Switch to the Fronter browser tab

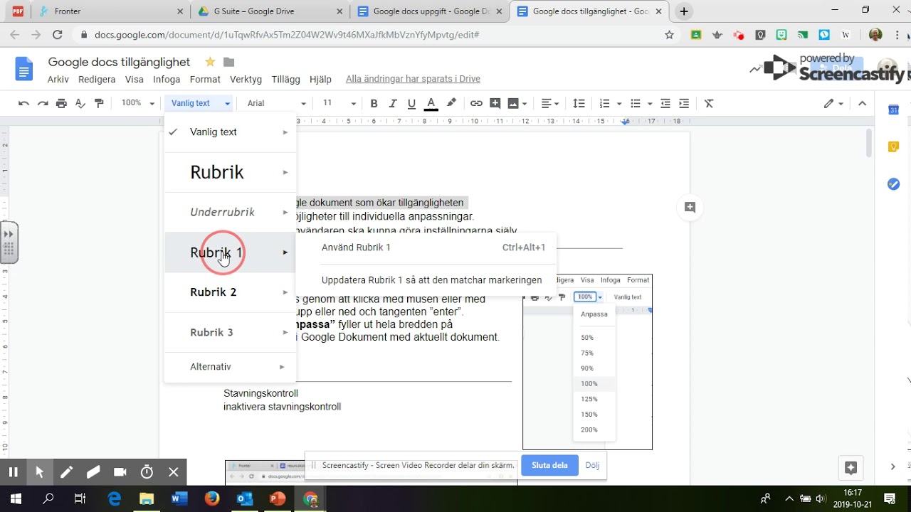110,11
